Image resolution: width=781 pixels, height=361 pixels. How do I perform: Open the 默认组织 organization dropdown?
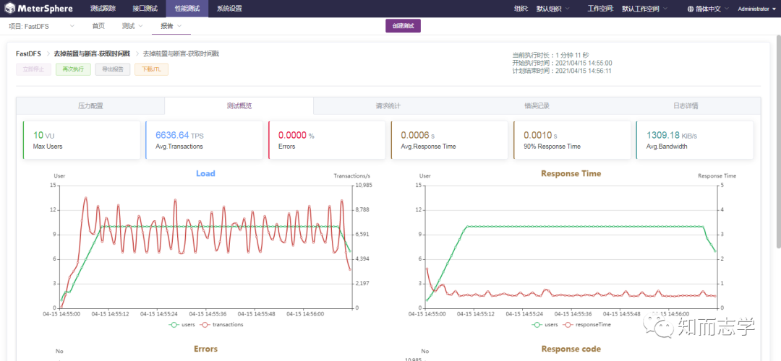tap(553, 9)
